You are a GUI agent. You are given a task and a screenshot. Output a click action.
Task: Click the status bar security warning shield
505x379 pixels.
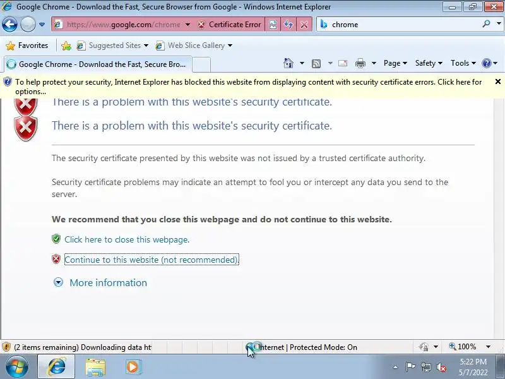(x=6, y=347)
